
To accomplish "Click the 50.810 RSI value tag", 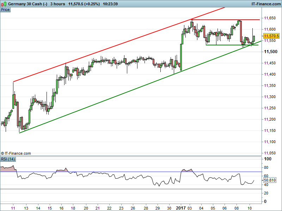I will point(270,180).
